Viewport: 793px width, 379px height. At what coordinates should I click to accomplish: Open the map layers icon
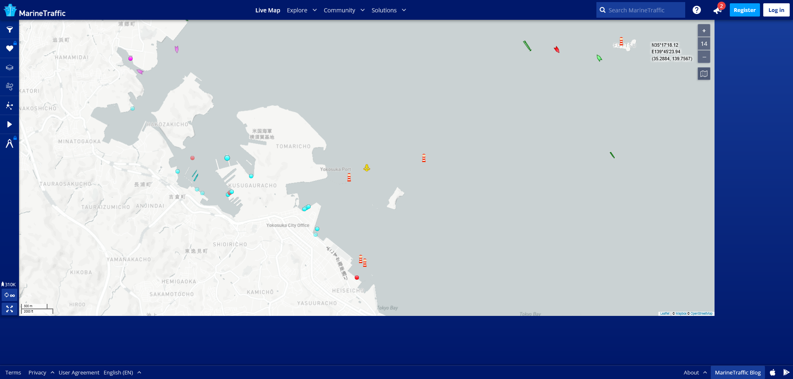[x=9, y=68]
